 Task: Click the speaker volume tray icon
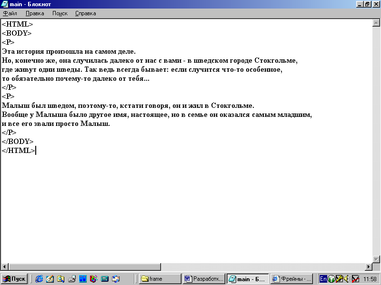point(347,279)
